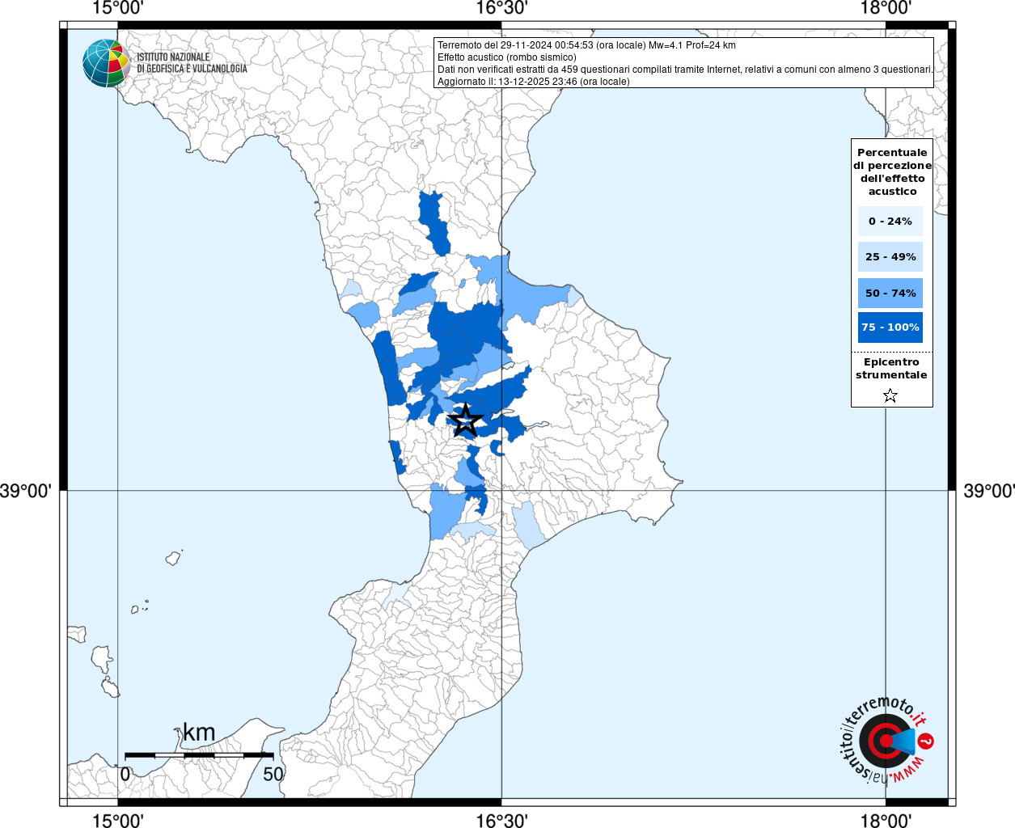Image resolution: width=1015 pixels, height=828 pixels.
Task: Click the INGV globe logo
Action: [x=106, y=63]
